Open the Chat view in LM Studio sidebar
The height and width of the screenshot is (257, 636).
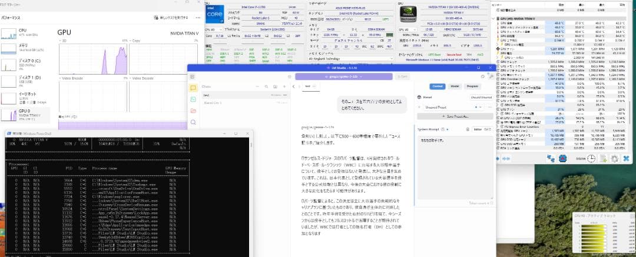coord(194,88)
